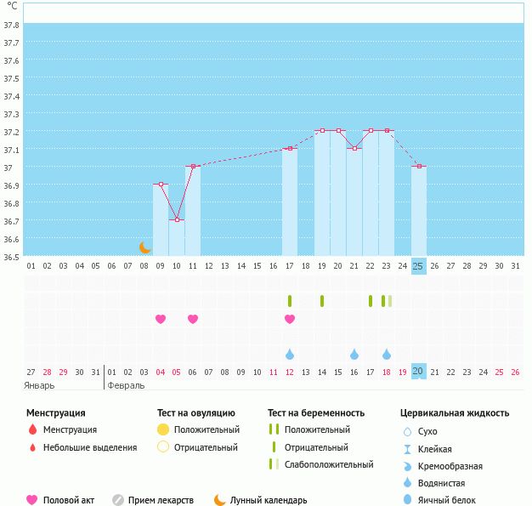Click the weakly positive test marker on day 23

(387, 300)
